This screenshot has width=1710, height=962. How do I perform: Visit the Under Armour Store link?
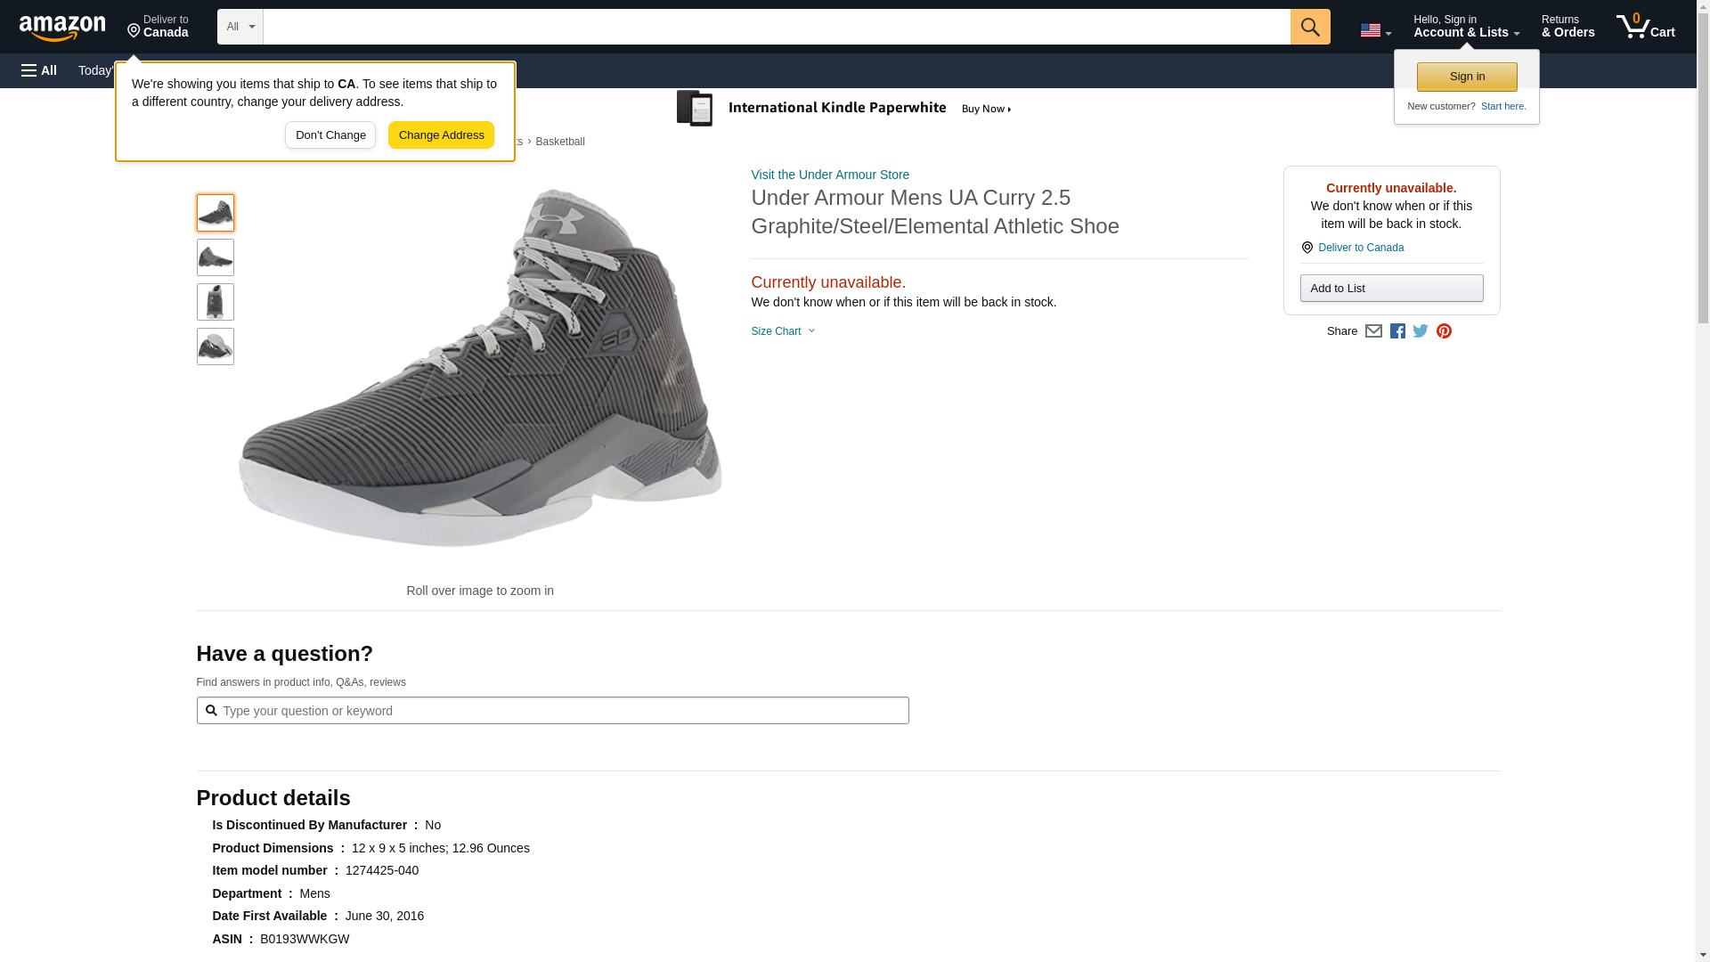pos(829,175)
